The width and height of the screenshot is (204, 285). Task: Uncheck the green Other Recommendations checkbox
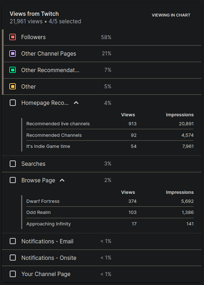point(13,70)
